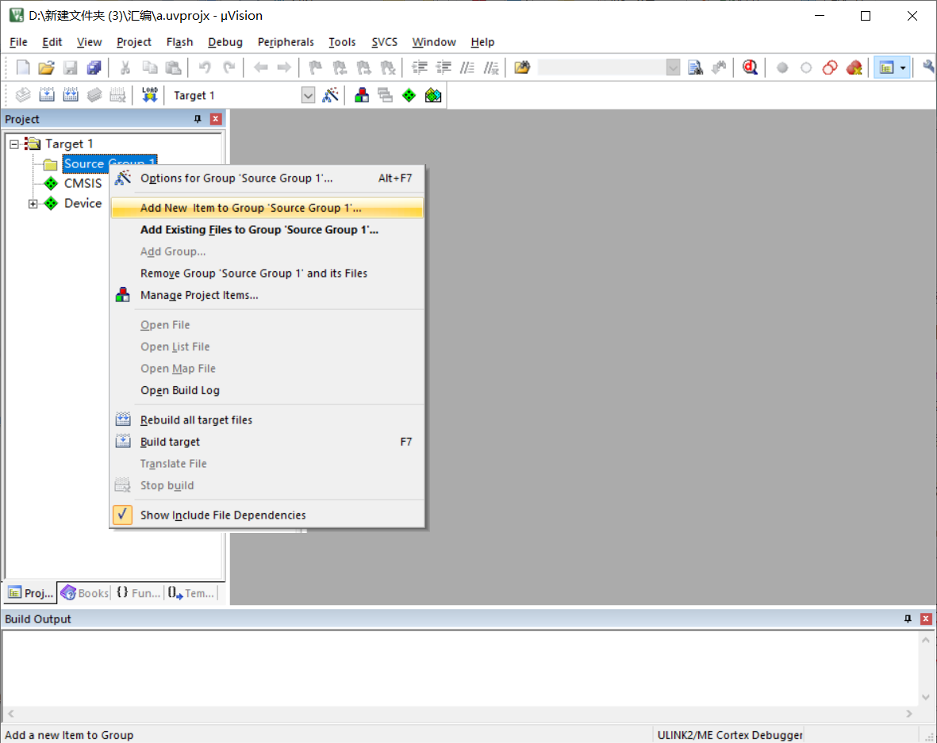Click the Save floppy disk icon

71,67
